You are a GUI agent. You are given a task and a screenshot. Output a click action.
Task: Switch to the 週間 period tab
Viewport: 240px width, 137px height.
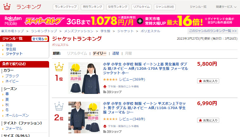coord(116,53)
